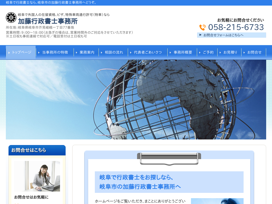Click the paragraph starting ホームページをご覧いただき

click(x=140, y=201)
